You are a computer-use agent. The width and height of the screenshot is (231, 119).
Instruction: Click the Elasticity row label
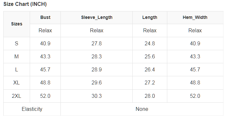[32, 109]
